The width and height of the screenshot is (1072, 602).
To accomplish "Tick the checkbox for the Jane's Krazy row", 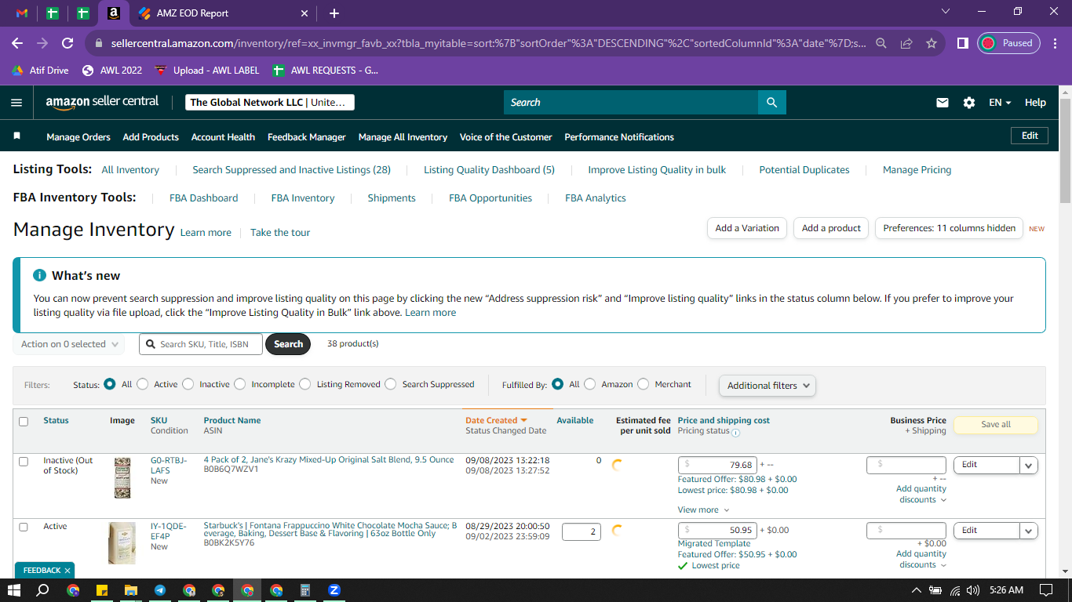I will pyautogui.click(x=24, y=462).
